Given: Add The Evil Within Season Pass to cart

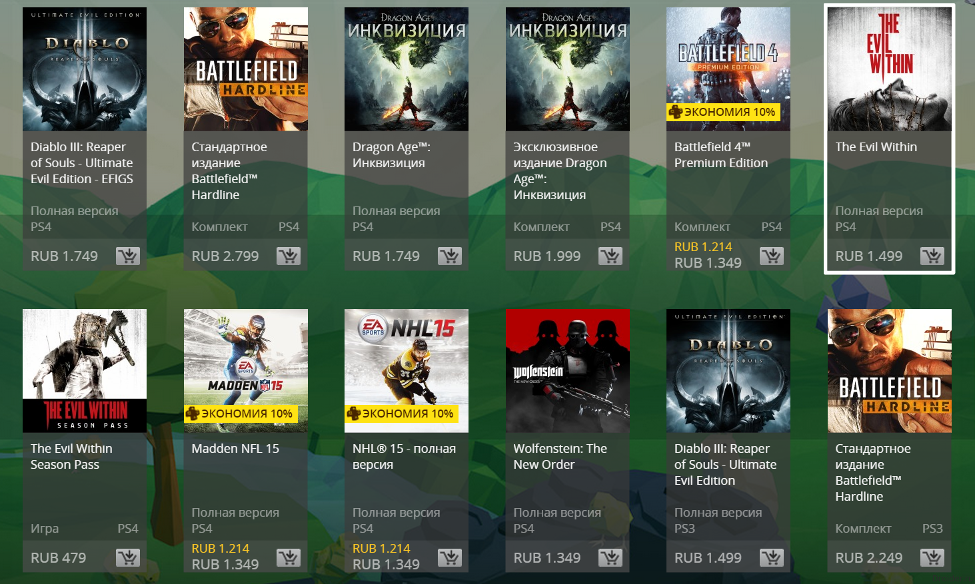Looking at the screenshot, I should [x=128, y=557].
